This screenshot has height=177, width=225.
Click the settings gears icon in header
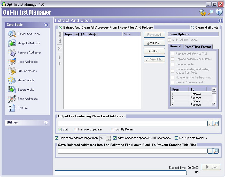click(x=203, y=12)
